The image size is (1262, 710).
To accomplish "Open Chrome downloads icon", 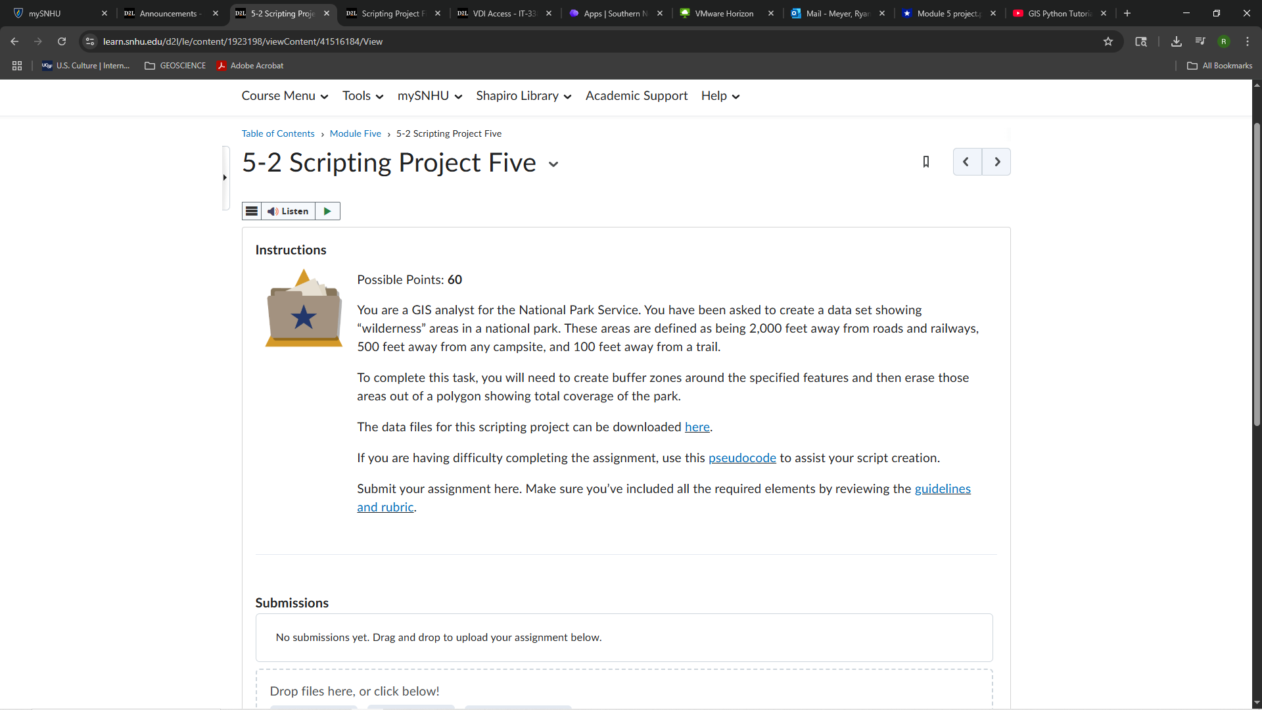I will click(x=1176, y=41).
